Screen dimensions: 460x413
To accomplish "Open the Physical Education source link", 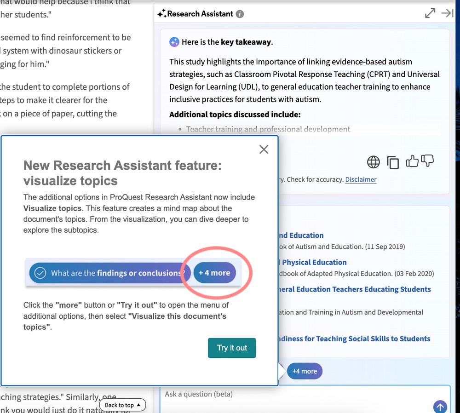I will [x=314, y=262].
